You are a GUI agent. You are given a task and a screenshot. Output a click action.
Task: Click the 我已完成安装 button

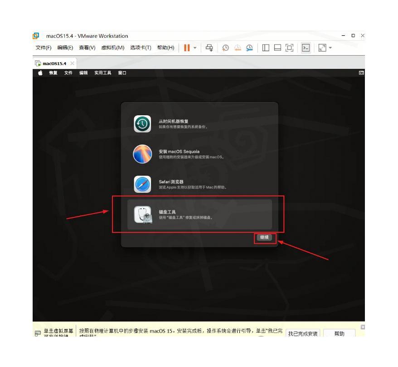point(303,333)
